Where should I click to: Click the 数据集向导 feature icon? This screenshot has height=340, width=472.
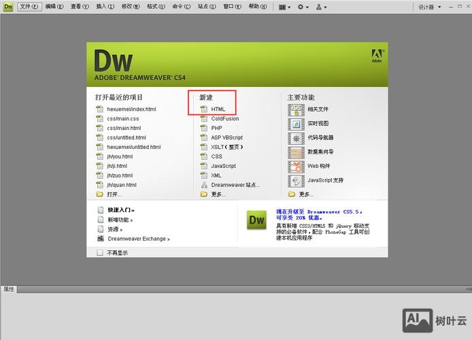click(x=297, y=152)
